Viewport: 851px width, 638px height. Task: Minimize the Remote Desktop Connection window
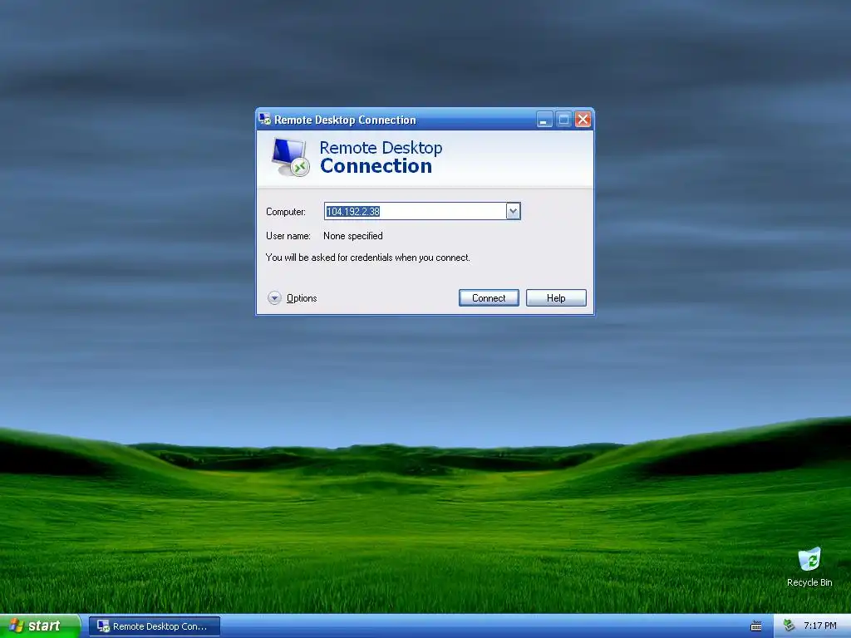pyautogui.click(x=544, y=120)
